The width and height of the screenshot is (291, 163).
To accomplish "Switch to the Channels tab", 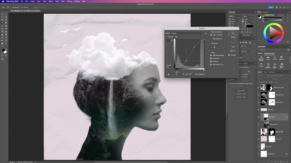I will pyautogui.click(x=272, y=72).
